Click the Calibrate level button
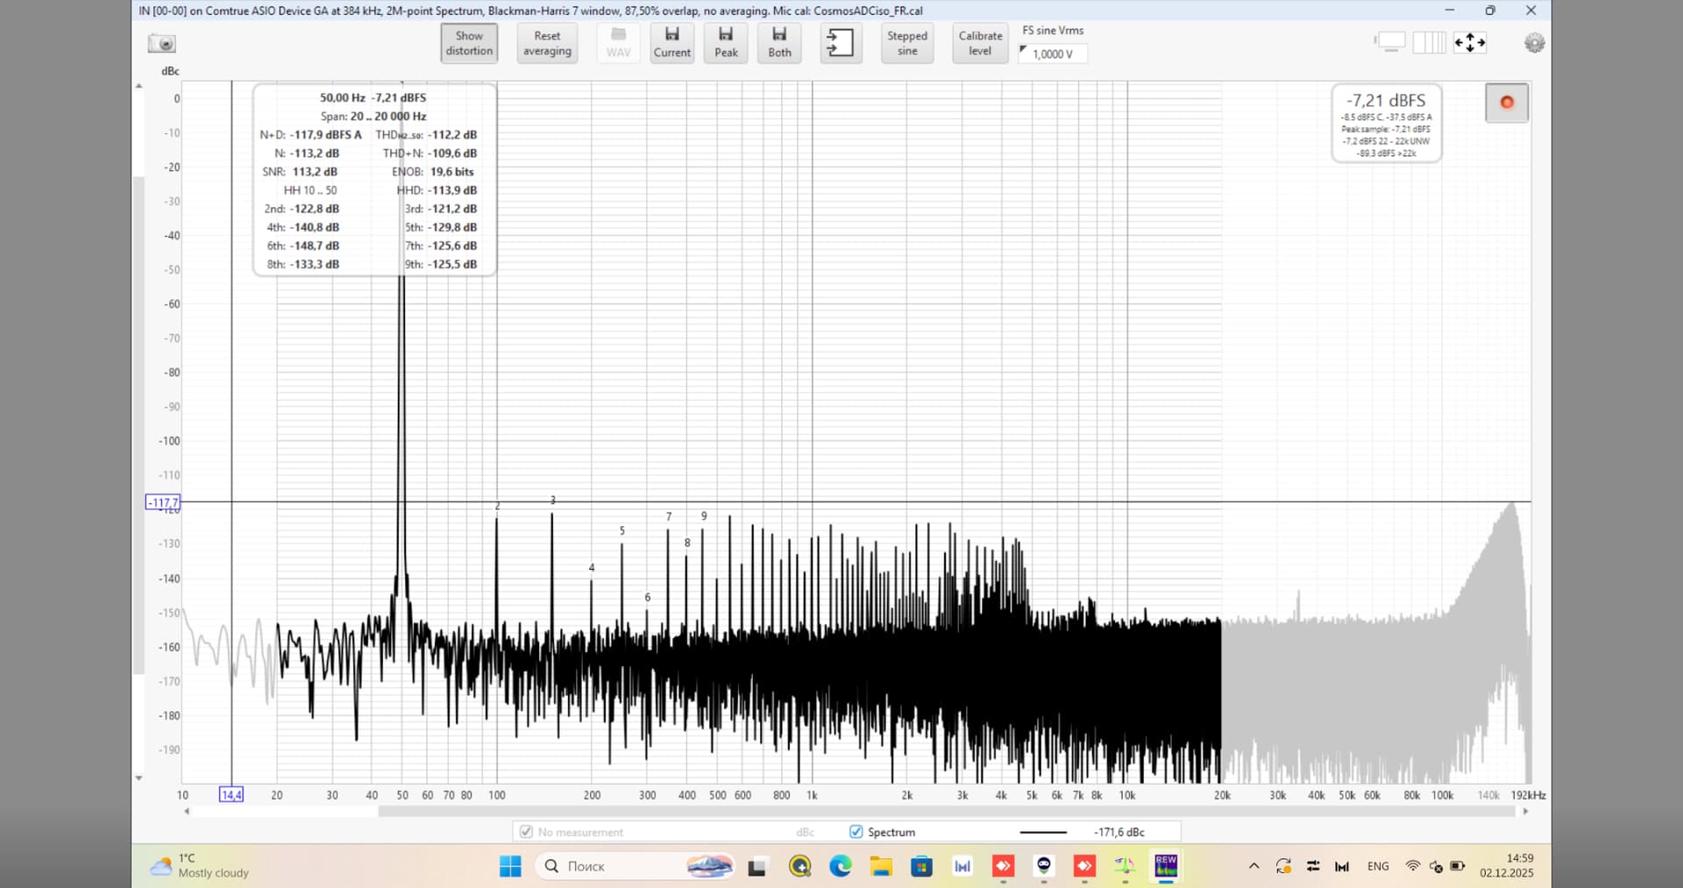 point(980,43)
